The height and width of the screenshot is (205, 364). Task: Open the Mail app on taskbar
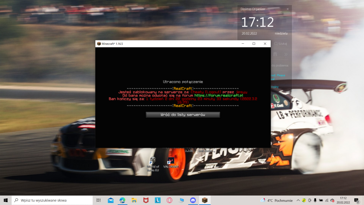coord(111,200)
